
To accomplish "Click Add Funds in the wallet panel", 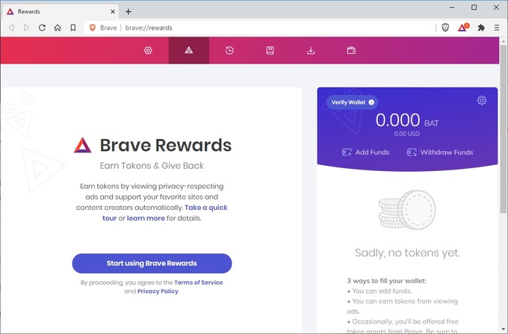I will click(x=366, y=152).
